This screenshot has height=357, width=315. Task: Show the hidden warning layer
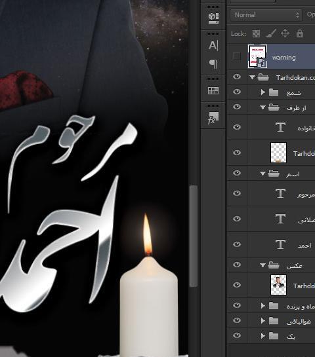pos(236,56)
